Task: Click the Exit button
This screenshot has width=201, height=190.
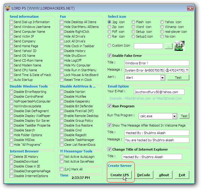Action: (x=182, y=175)
